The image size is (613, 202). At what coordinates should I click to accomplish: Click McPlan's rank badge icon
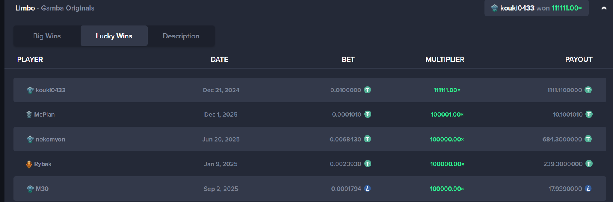29,115
